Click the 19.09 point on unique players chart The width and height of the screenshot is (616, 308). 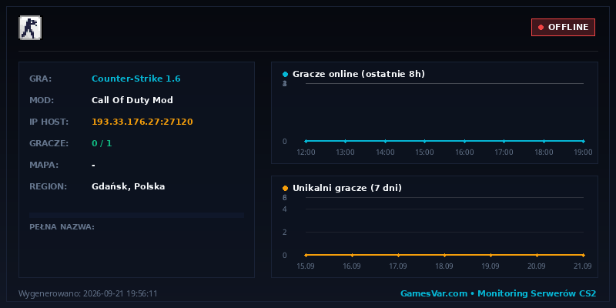point(490,255)
